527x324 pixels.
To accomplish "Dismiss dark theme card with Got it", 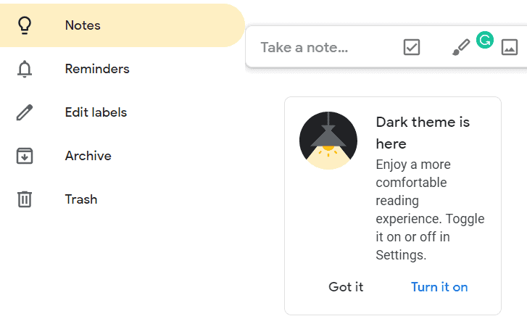I will point(346,287).
